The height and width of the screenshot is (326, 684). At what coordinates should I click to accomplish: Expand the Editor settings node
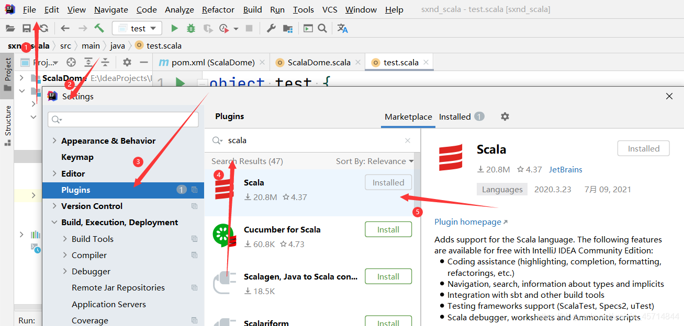pos(54,173)
